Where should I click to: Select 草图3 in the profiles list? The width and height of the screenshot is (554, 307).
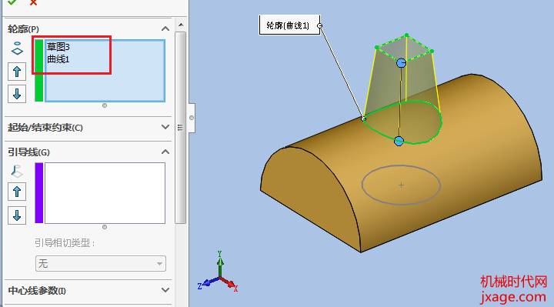tap(58, 47)
